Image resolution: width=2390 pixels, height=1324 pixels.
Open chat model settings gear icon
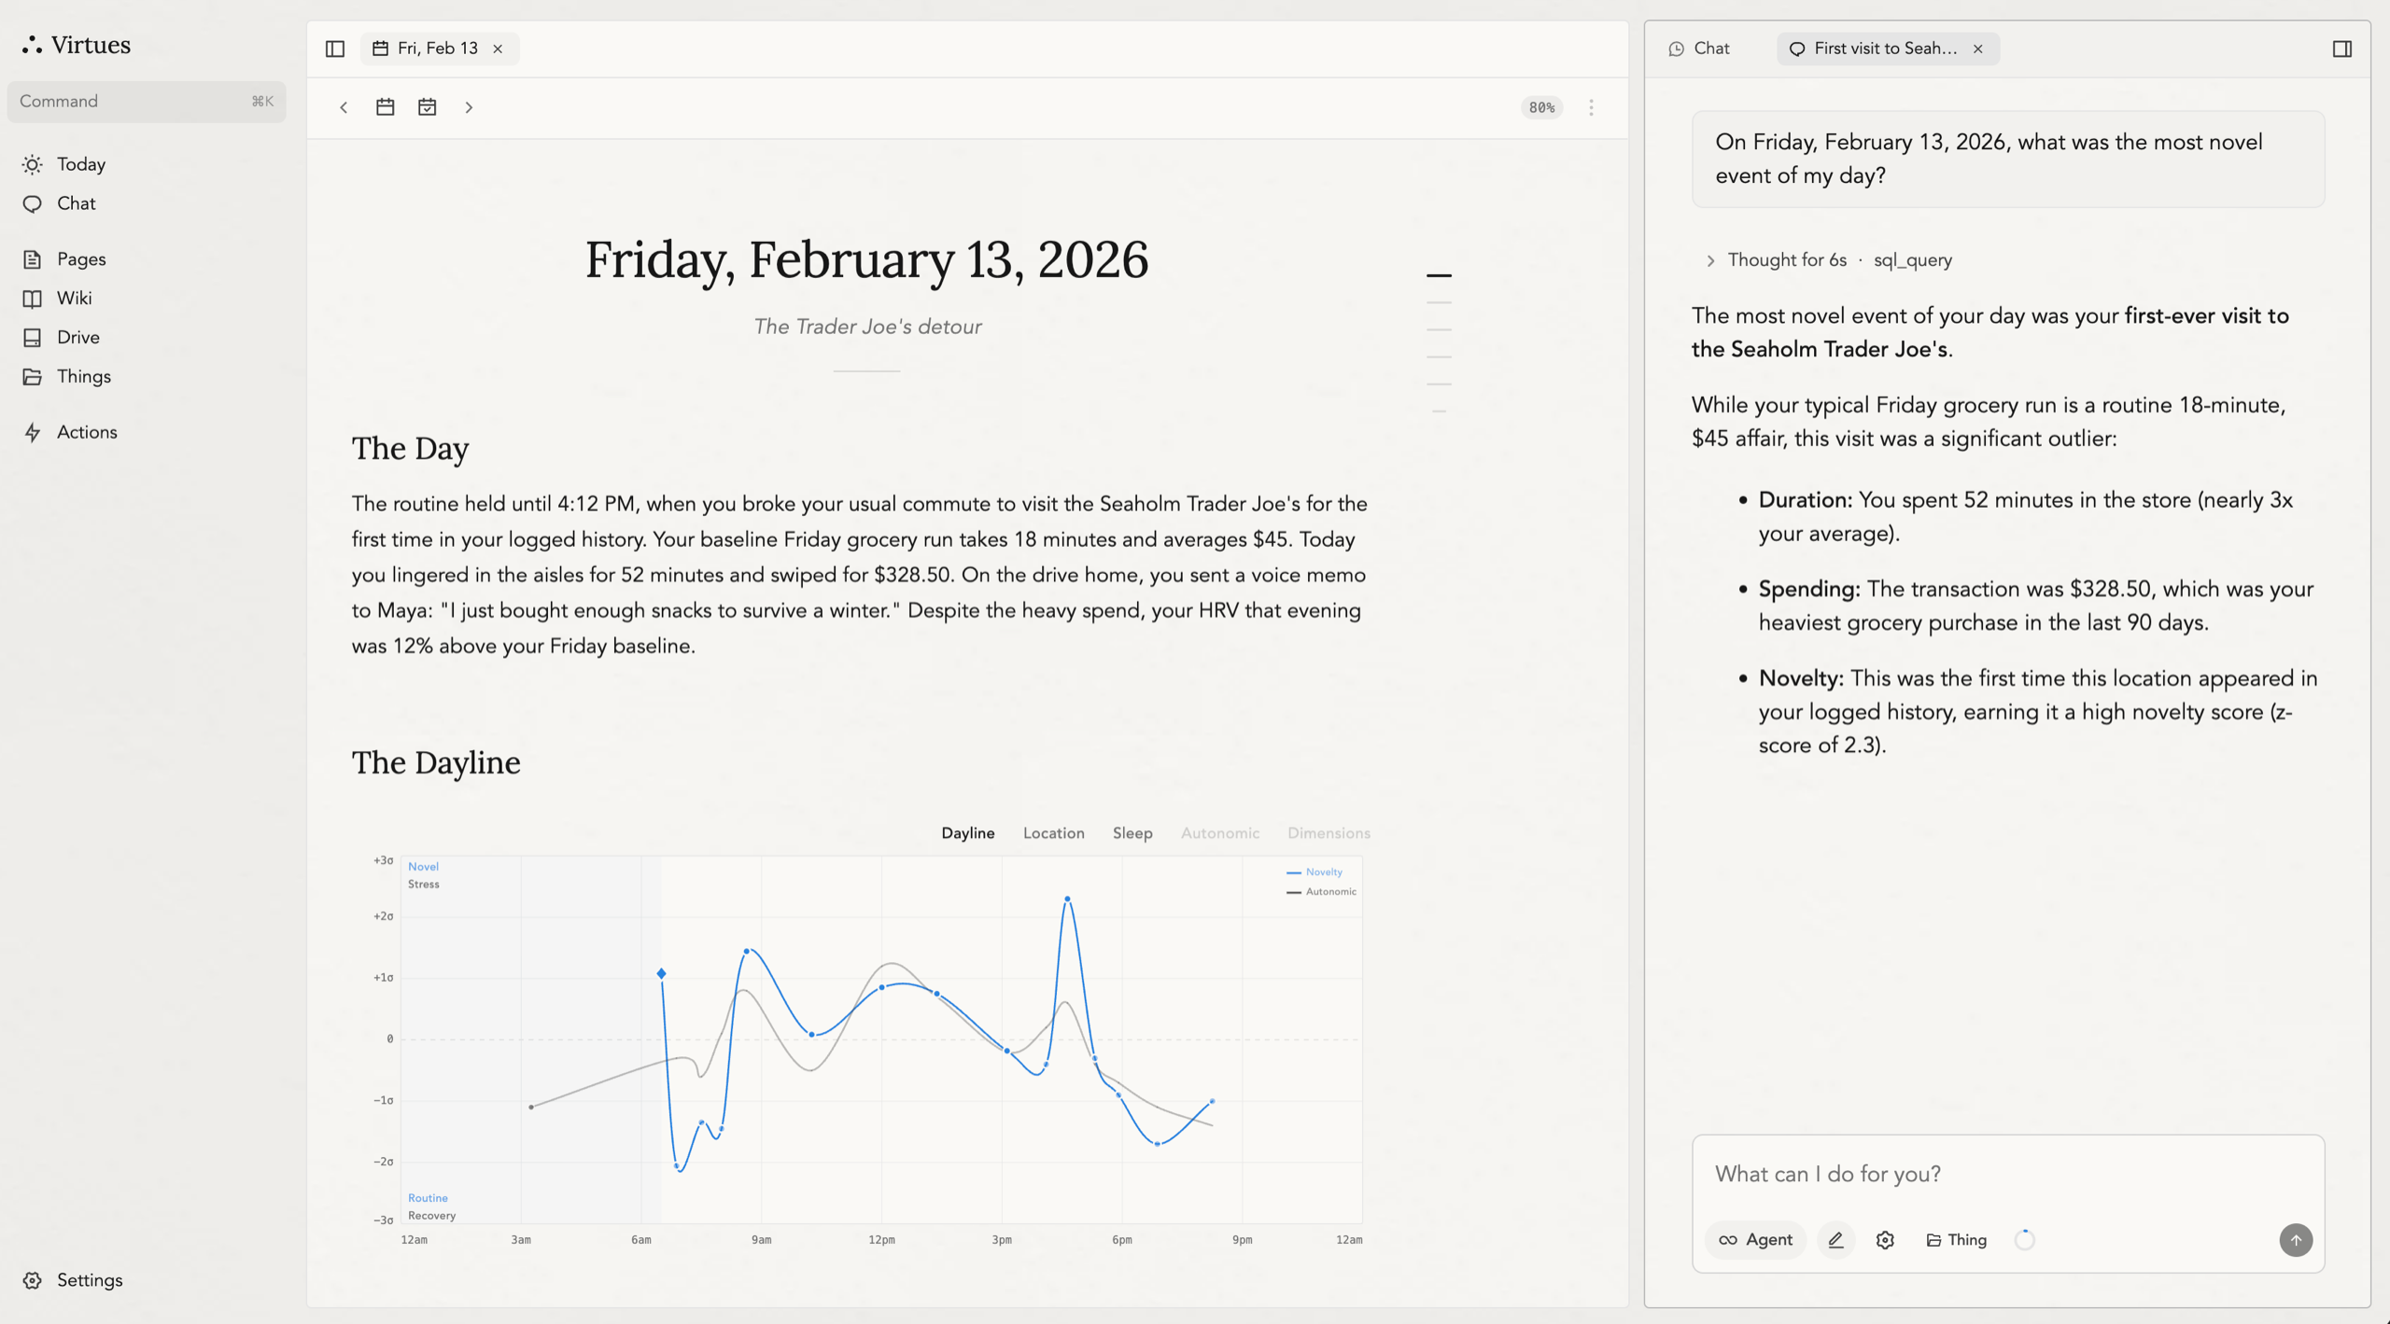pyautogui.click(x=1885, y=1240)
